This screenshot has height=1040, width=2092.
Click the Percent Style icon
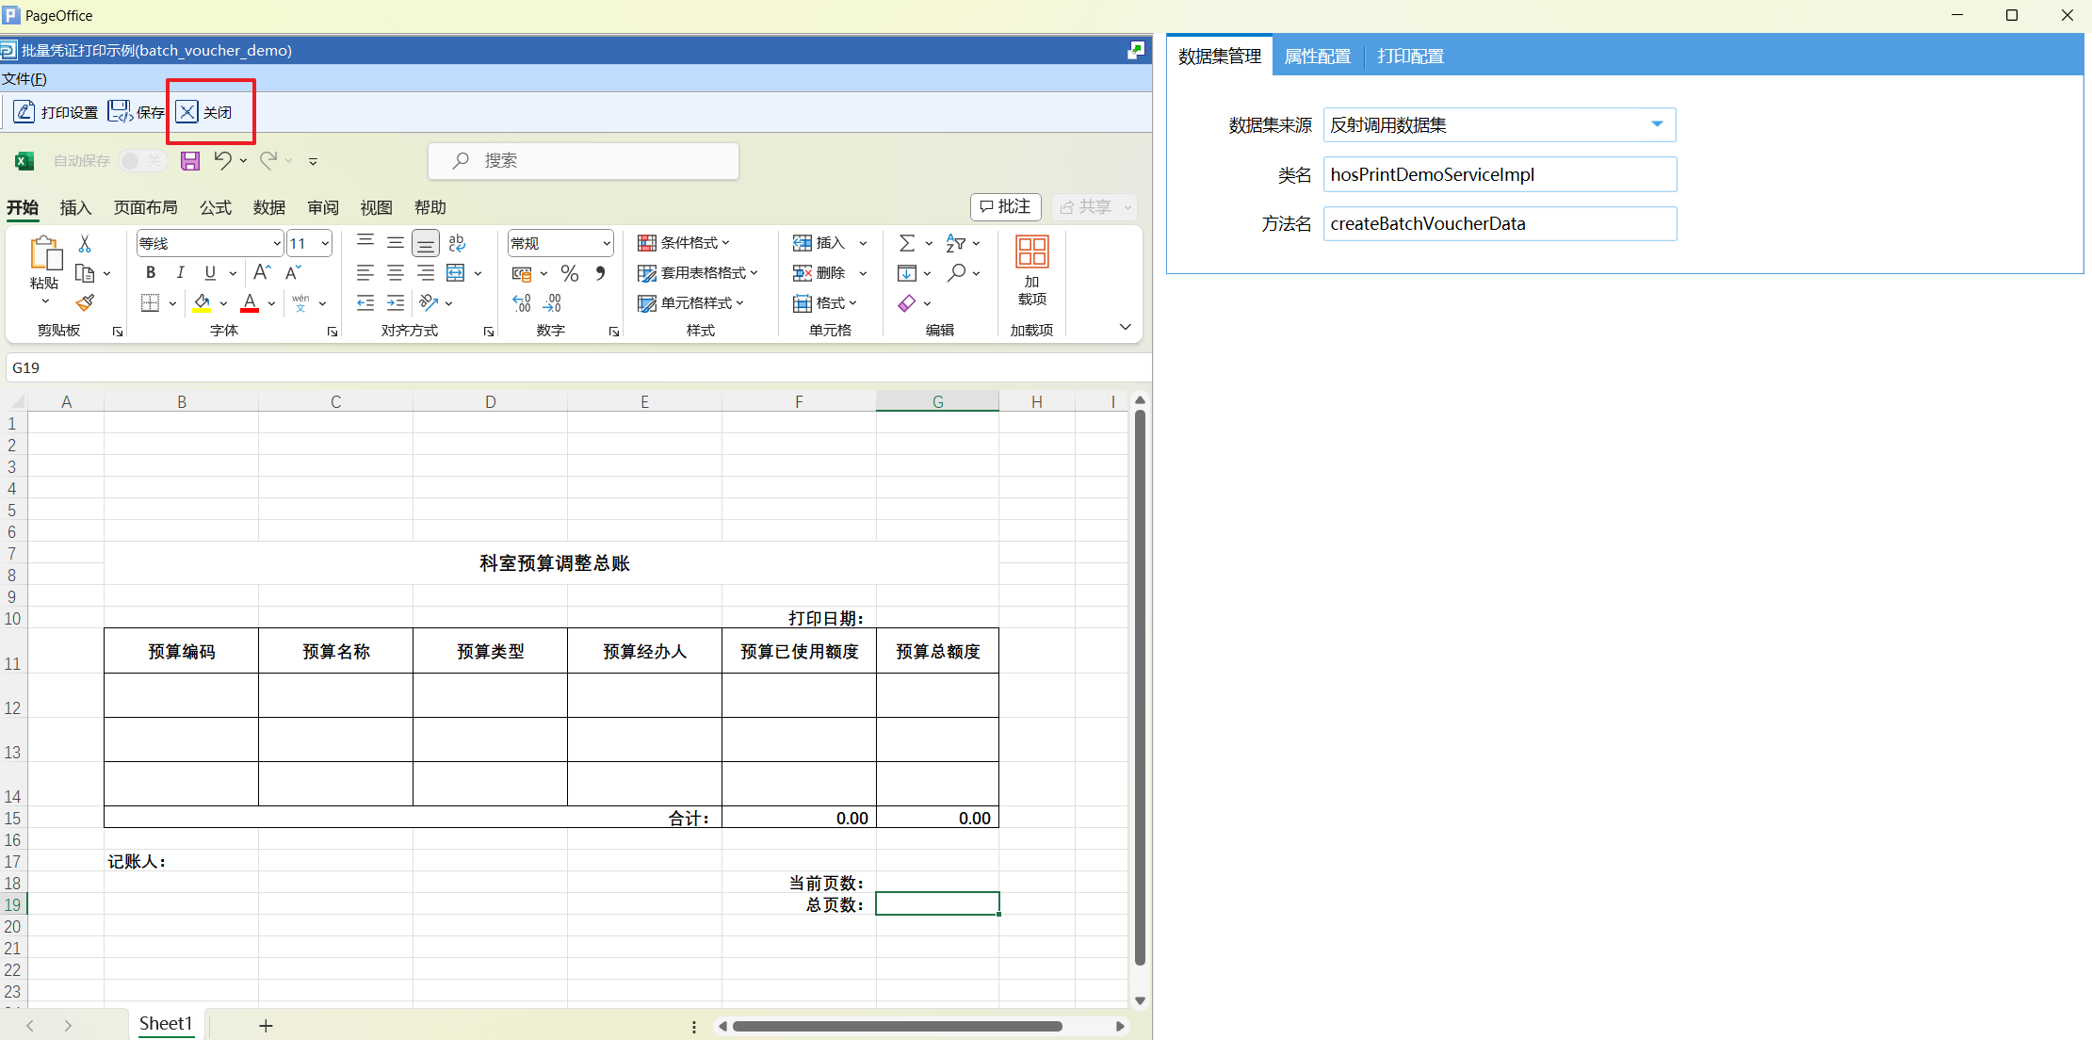[x=569, y=273]
